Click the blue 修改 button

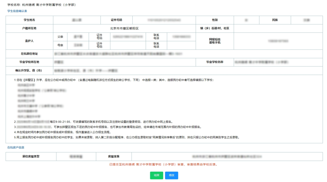tap(171, 175)
